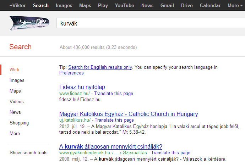The width and height of the screenshot is (245, 167).
Task: Click the red Search heading
Action: point(21,47)
